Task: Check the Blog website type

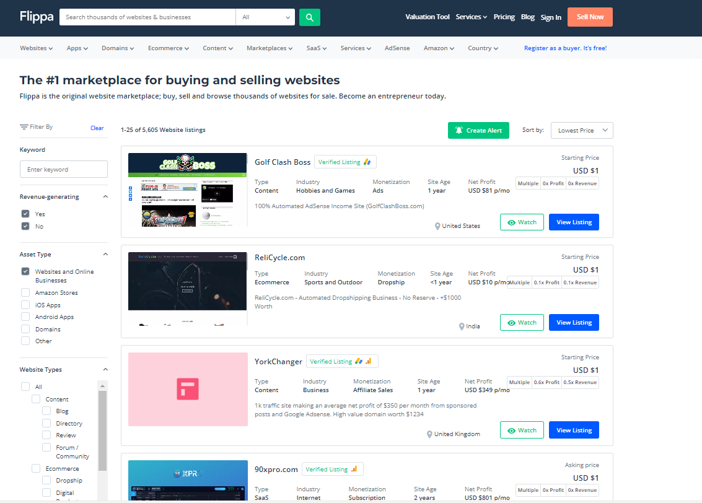Action: pyautogui.click(x=46, y=411)
